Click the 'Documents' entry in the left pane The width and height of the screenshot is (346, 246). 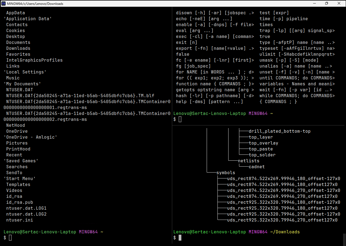pyautogui.click(x=18, y=43)
